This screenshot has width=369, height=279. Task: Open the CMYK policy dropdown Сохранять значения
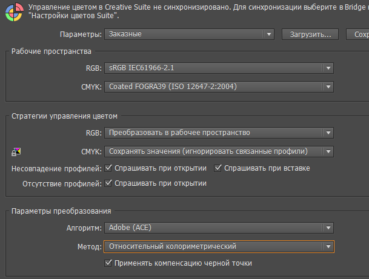(219, 152)
